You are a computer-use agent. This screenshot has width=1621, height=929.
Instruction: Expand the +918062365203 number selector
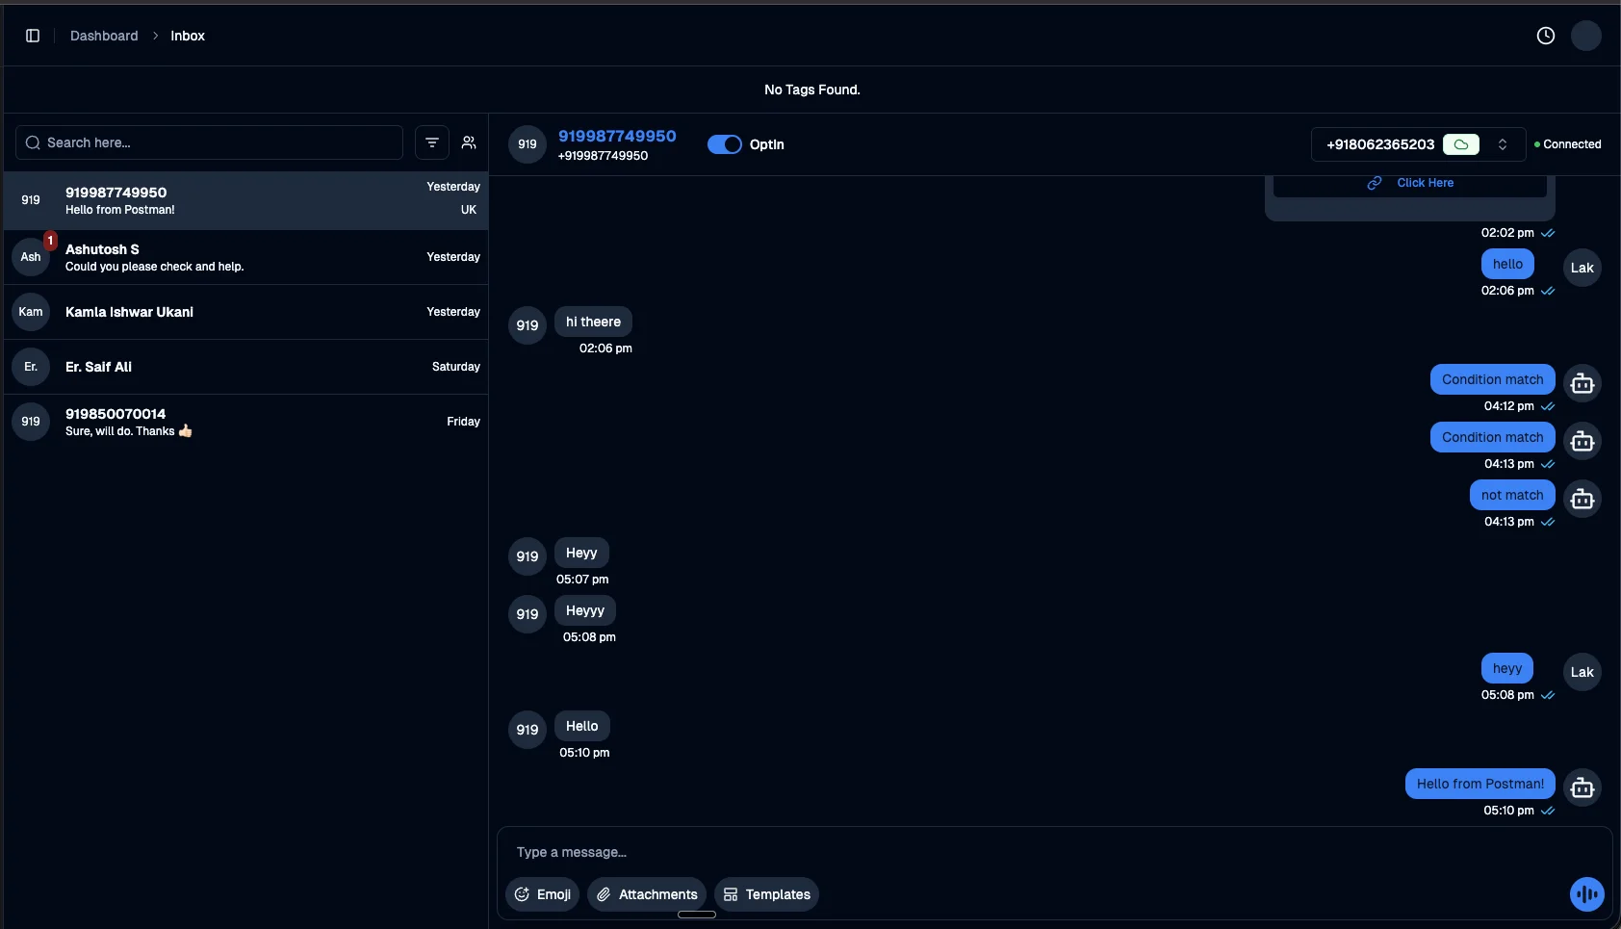coord(1502,144)
